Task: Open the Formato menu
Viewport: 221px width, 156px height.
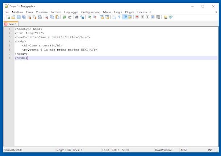Action: [x=56, y=12]
